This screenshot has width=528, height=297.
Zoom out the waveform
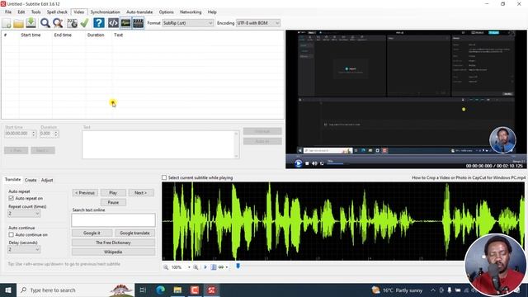pos(166,267)
